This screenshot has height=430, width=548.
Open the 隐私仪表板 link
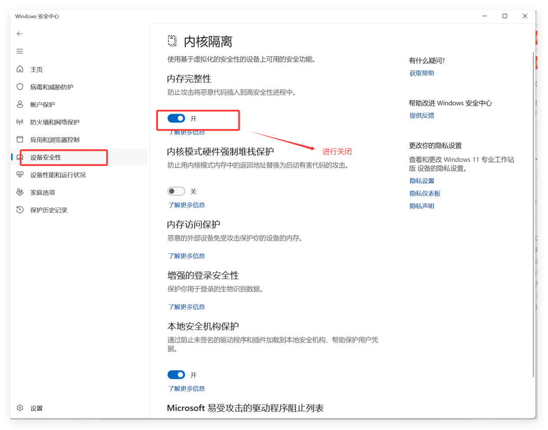point(425,193)
